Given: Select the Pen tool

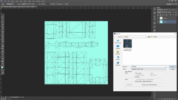Looking at the screenshot, I should tap(3, 51).
